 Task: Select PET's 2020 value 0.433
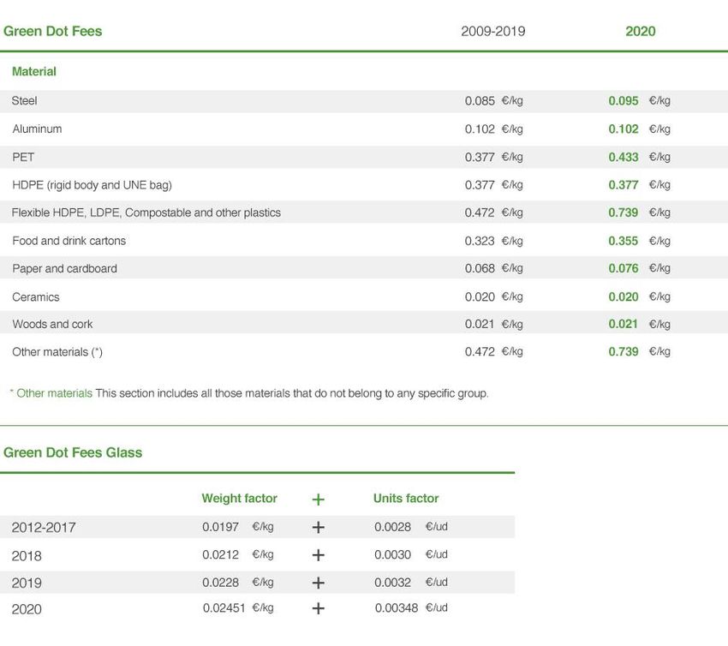624,157
